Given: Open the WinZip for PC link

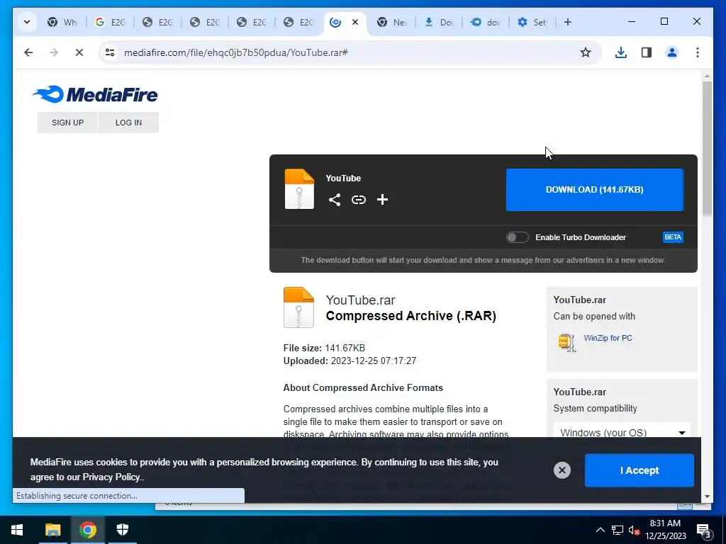Looking at the screenshot, I should [608, 338].
